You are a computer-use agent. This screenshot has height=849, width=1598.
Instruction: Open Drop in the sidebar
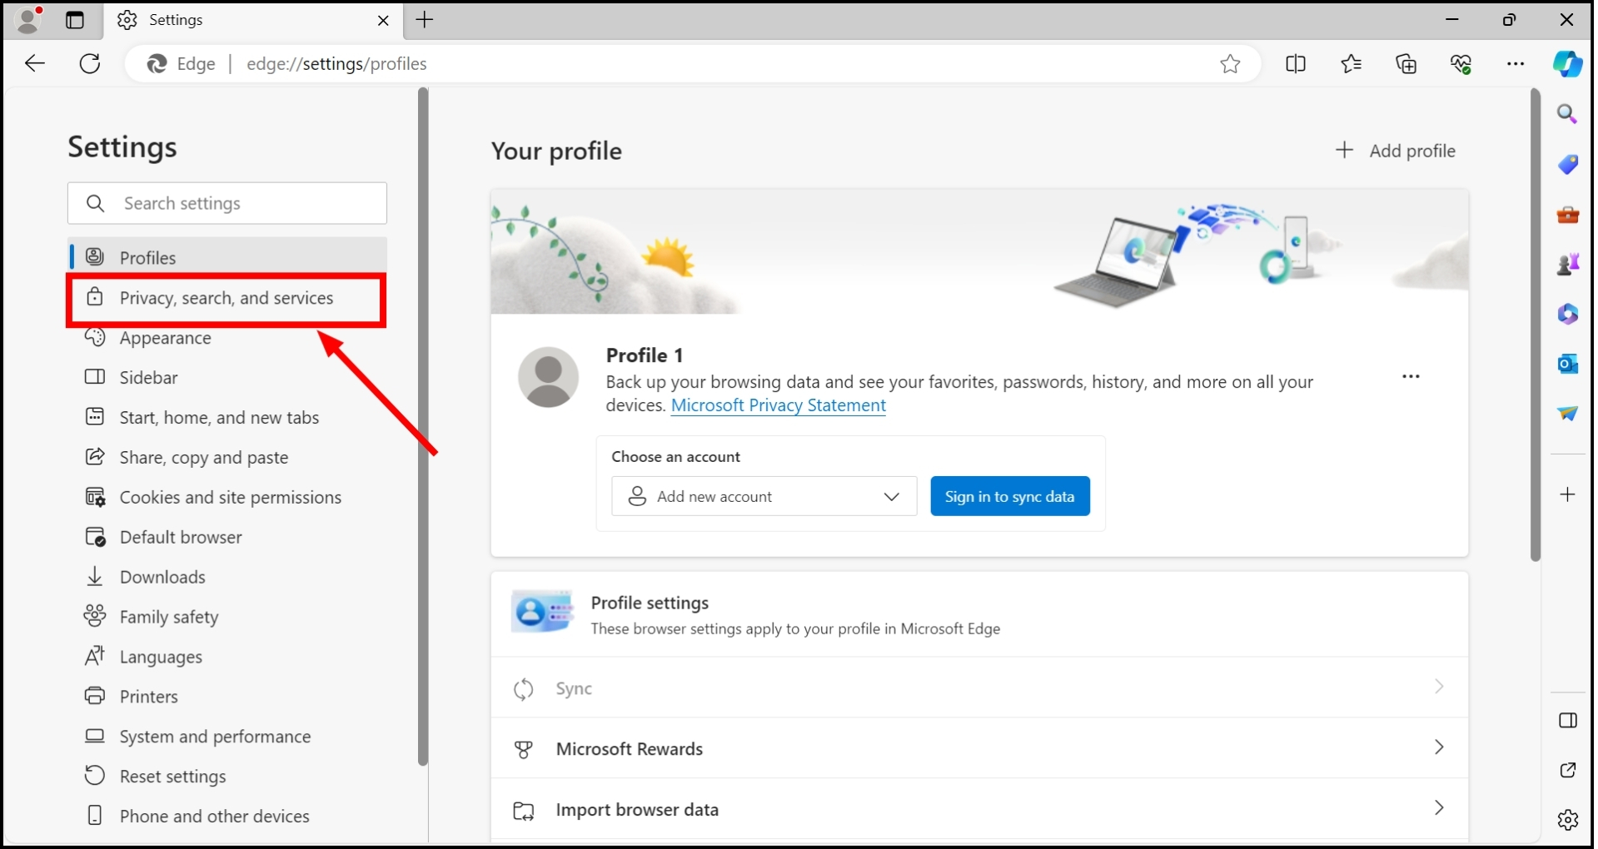tap(1568, 414)
